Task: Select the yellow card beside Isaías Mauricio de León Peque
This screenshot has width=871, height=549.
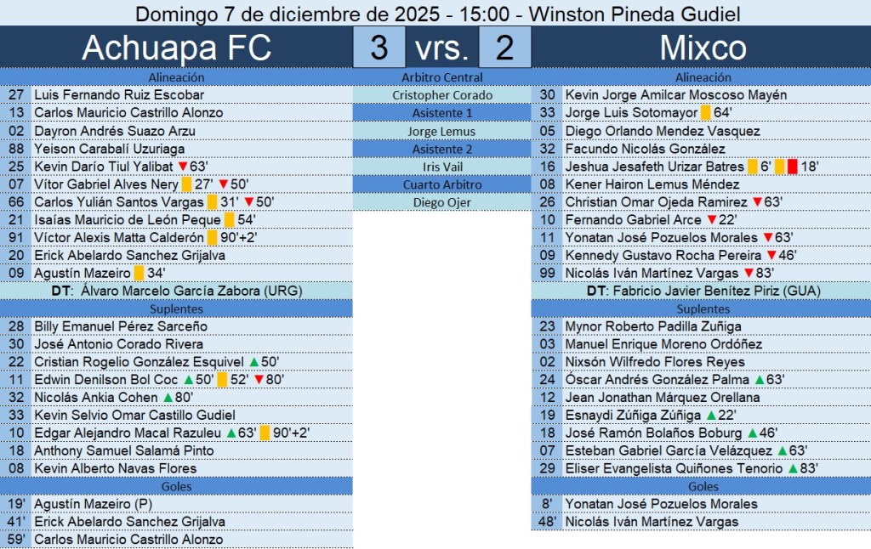Action: 229,220
